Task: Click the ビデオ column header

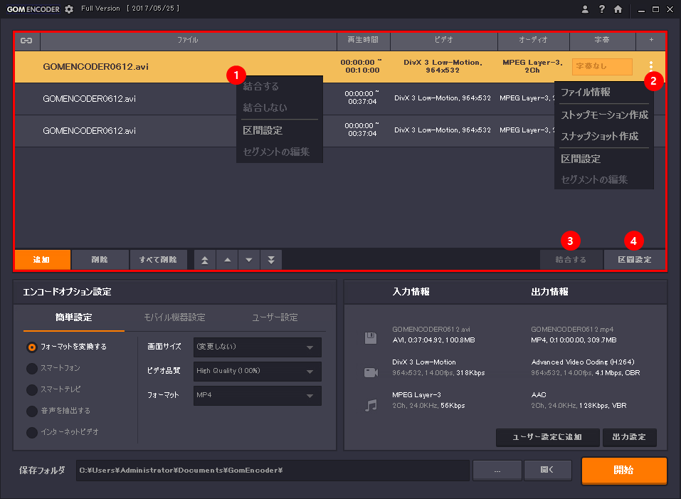Action: (443, 40)
